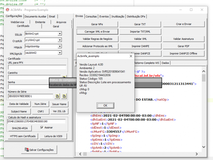Click the Validar Assinatura button
The height and width of the screenshot is (160, 213).
click(x=183, y=39)
